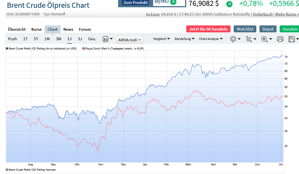Open chart settings gear menu
Screen dimensions: 299x174
click(233, 39)
